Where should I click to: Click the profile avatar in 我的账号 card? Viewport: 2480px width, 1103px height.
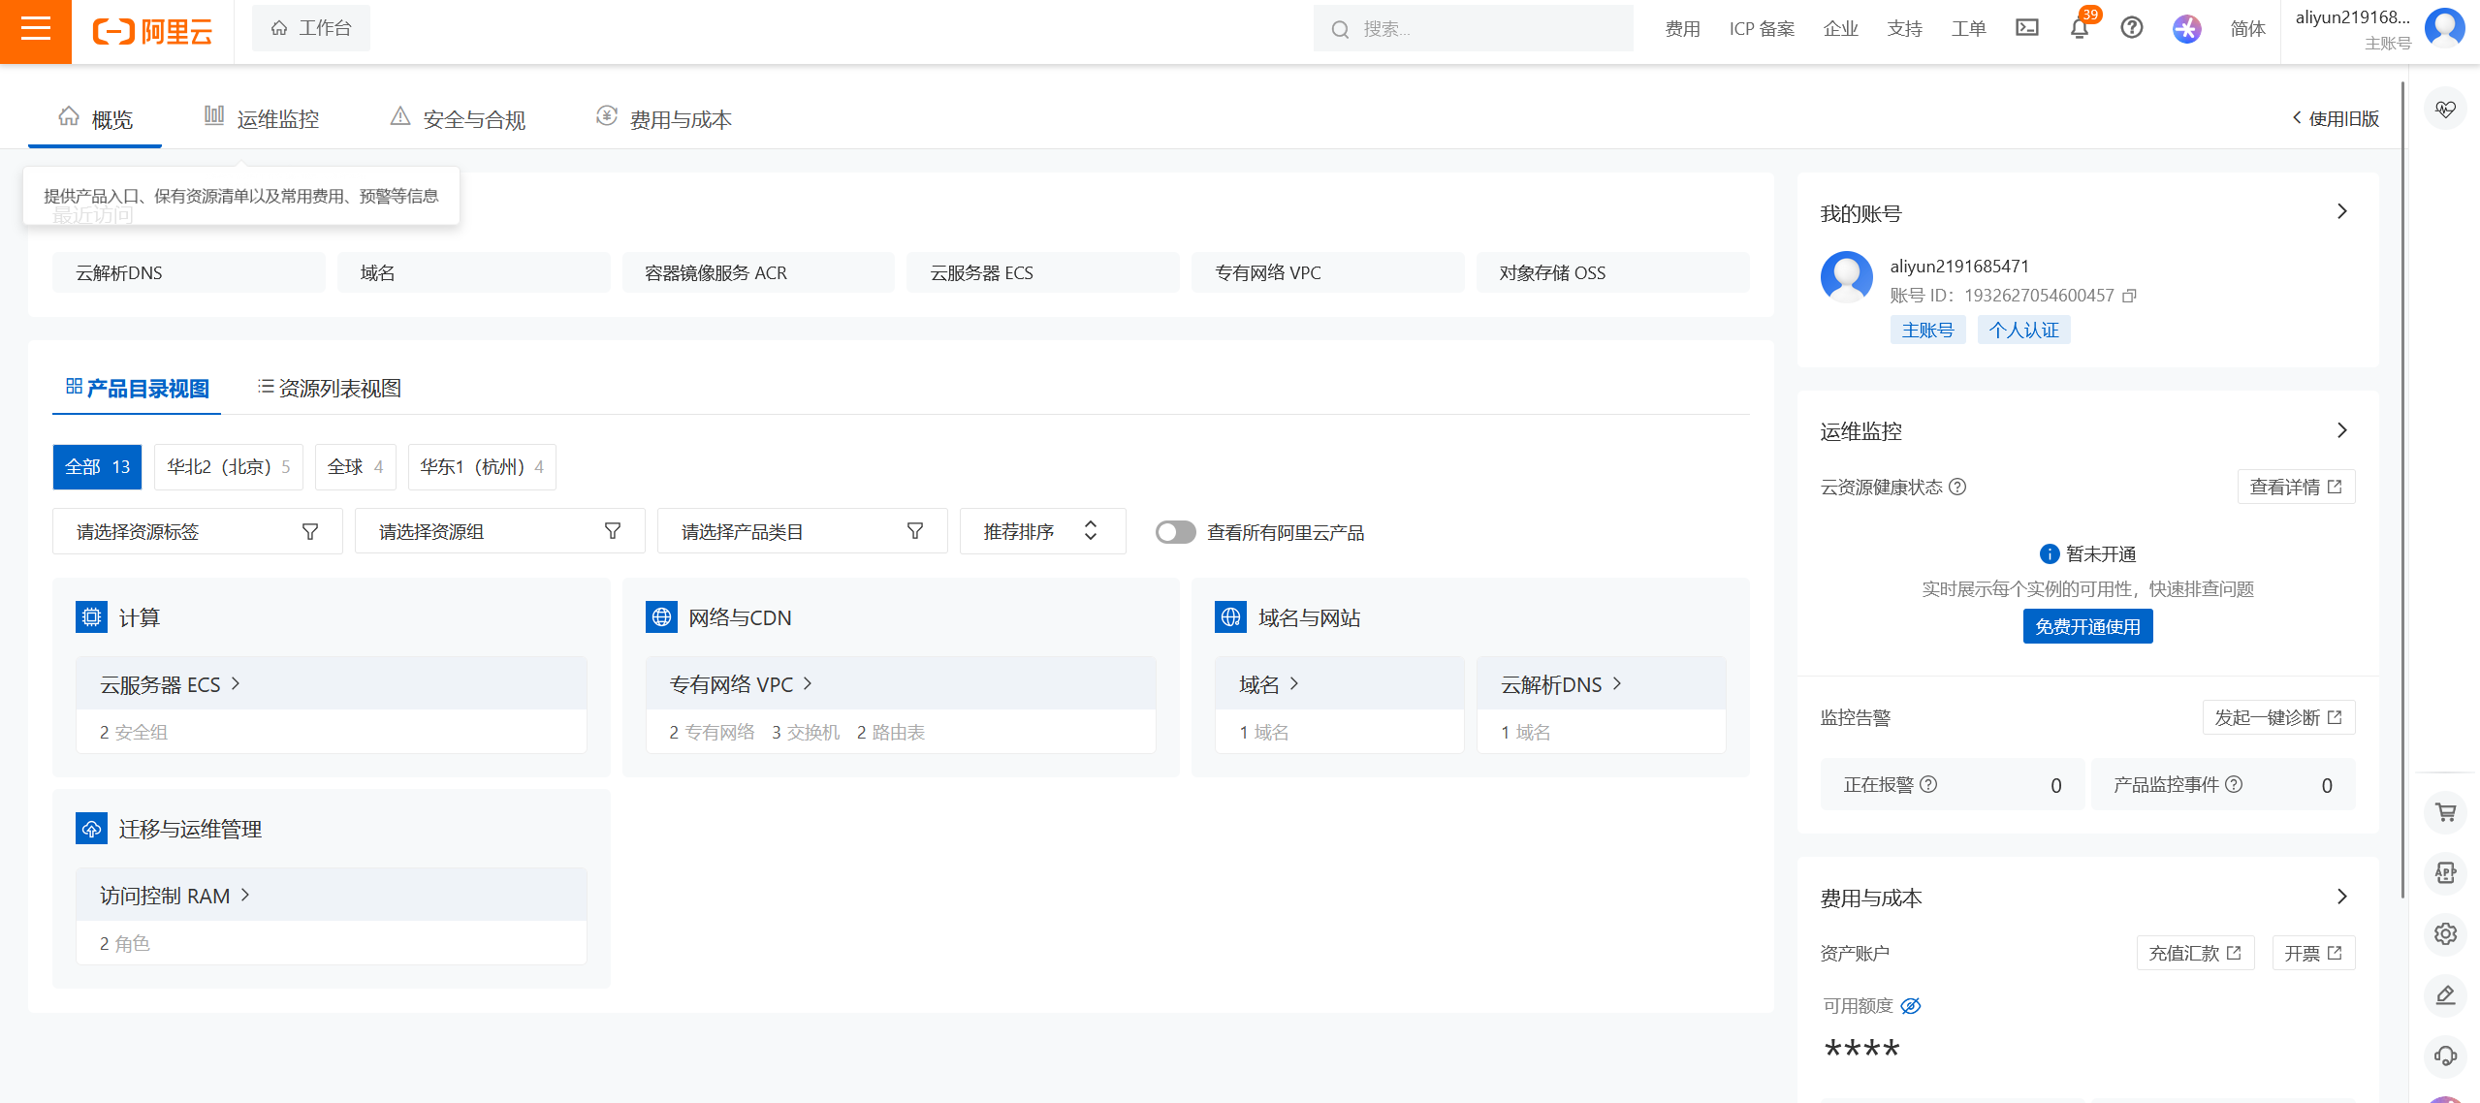click(1847, 277)
